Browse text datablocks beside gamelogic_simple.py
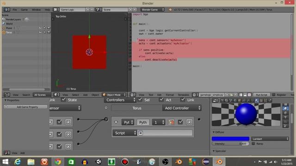The width and height of the screenshot is (296, 166). [x=195, y=95]
